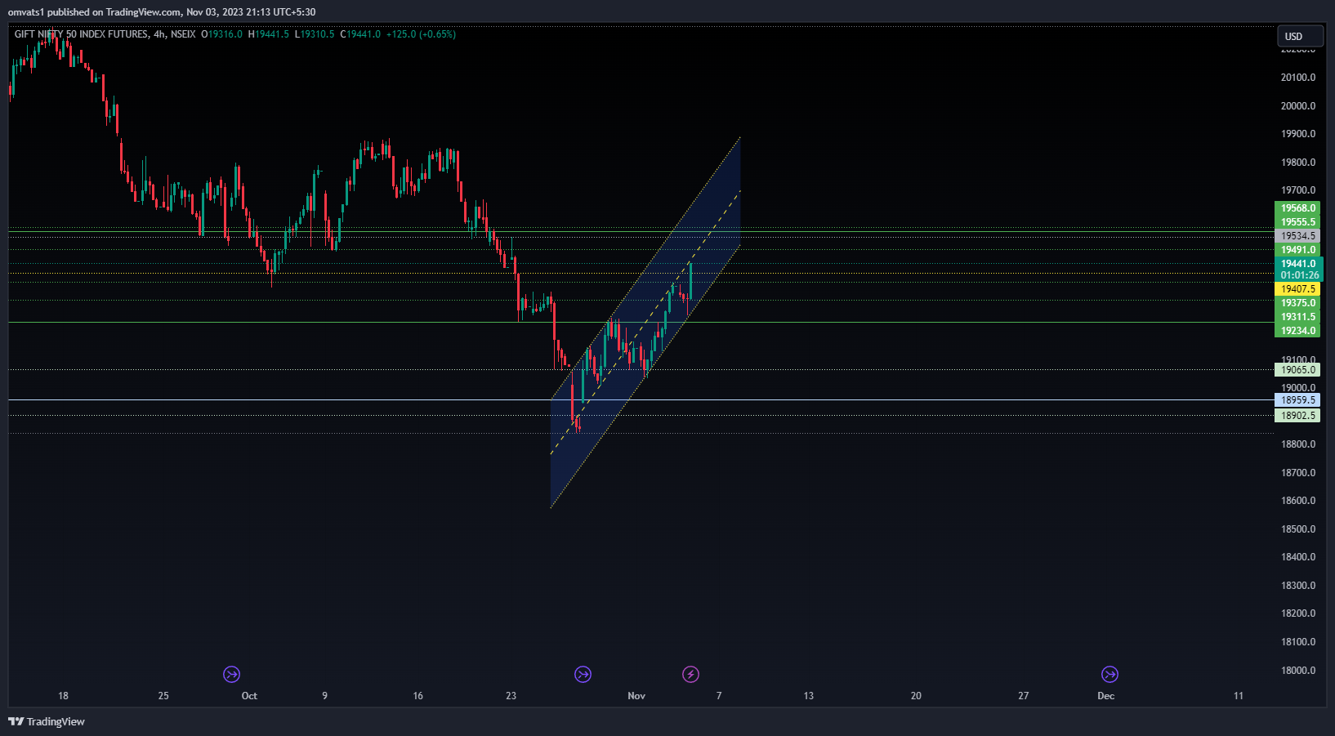
Task: Open the event marker icon between 23 and Nov
Action: 583,674
